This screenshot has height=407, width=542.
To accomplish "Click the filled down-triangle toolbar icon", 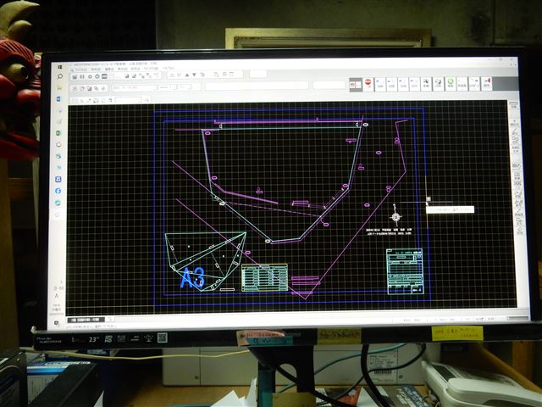I will click(194, 75).
